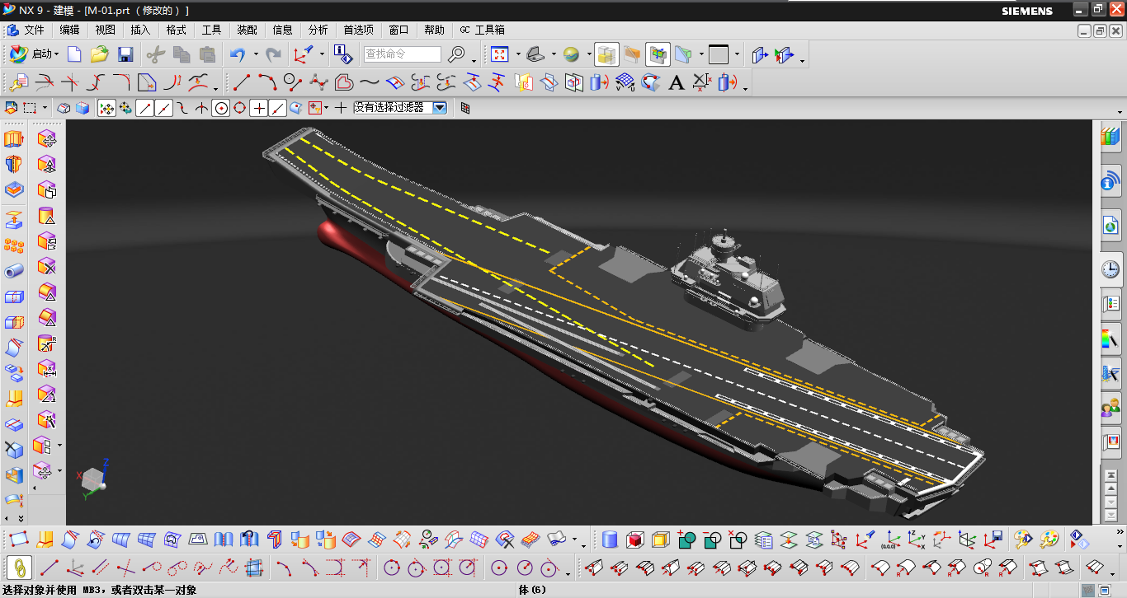Toggle the Snap to End Point option

(145, 108)
